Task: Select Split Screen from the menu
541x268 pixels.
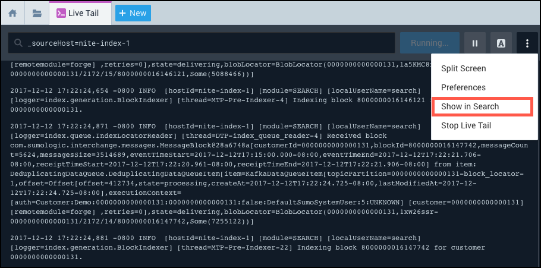Action: (x=463, y=68)
